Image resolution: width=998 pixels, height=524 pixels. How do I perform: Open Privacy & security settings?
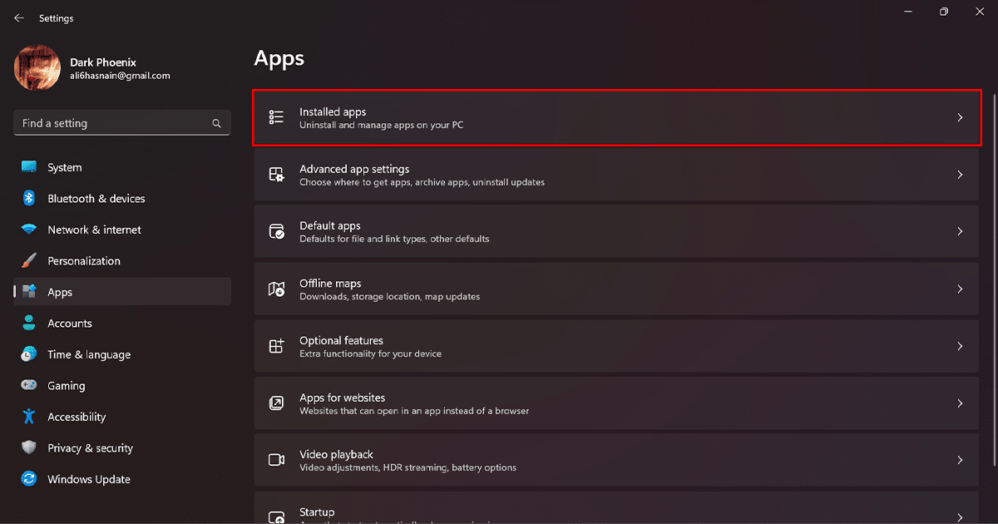(x=90, y=448)
